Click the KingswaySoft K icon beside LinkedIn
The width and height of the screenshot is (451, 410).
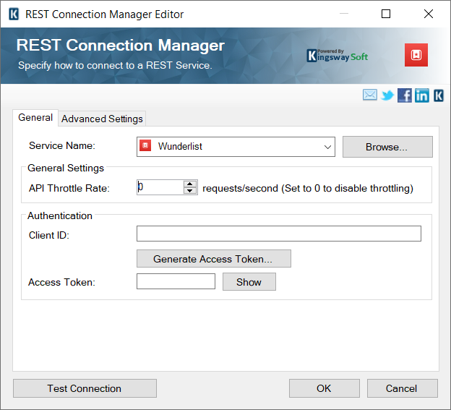438,95
